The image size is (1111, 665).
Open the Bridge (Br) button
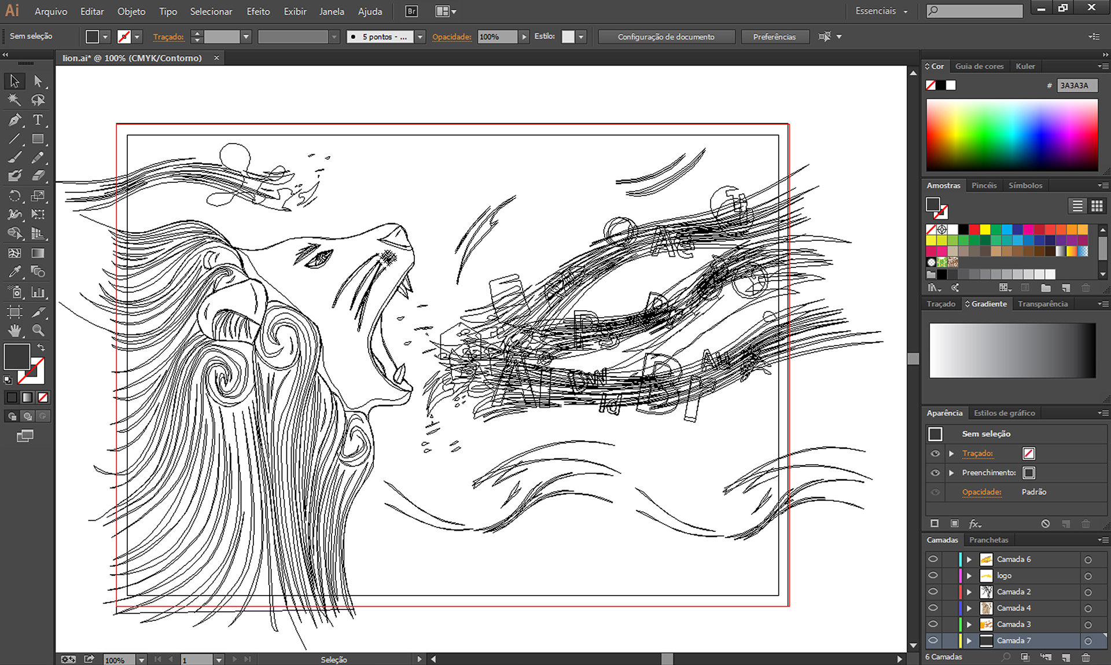click(x=411, y=11)
